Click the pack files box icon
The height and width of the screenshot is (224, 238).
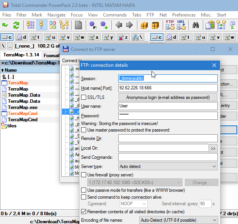coord(144,25)
